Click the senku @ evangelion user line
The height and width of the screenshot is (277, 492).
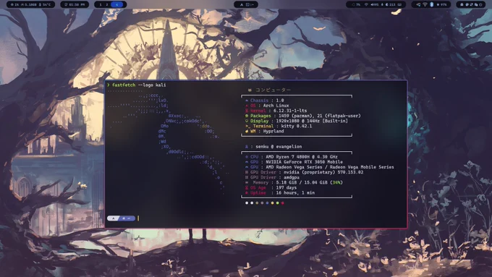[273, 147]
